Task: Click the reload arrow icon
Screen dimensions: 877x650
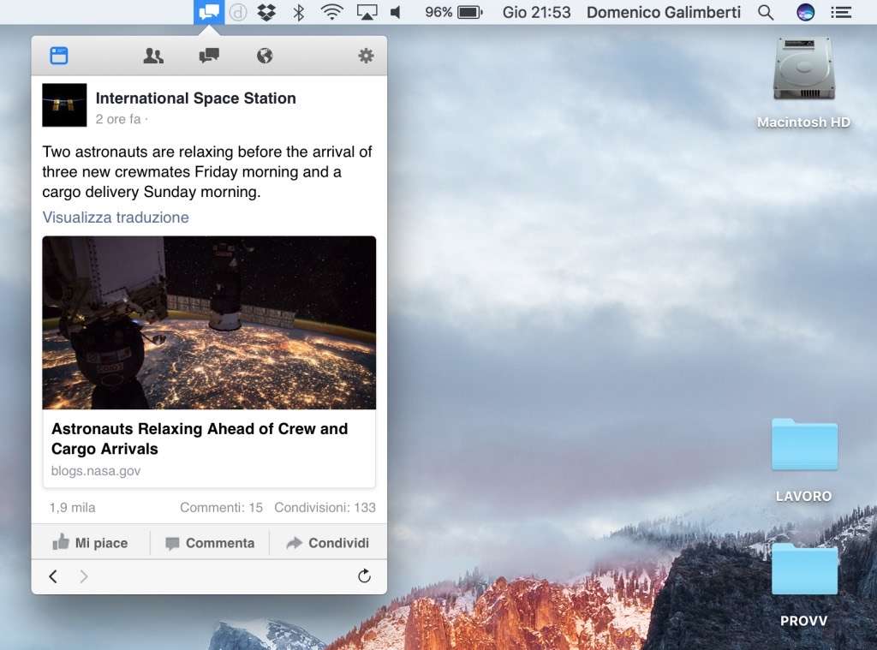Action: (364, 576)
